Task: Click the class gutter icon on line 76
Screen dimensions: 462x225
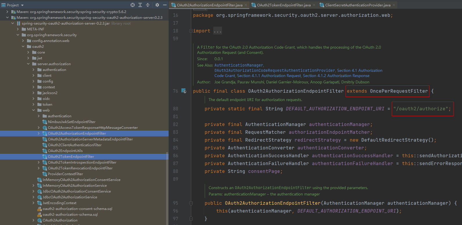Action: point(184,91)
